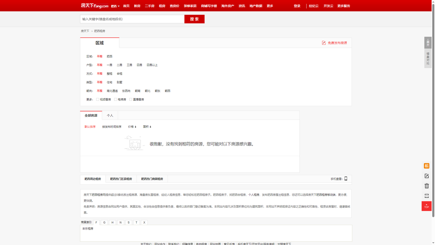Filter by 四居 room type
Image resolution: width=435 pixels, height=245 pixels.
point(139,65)
